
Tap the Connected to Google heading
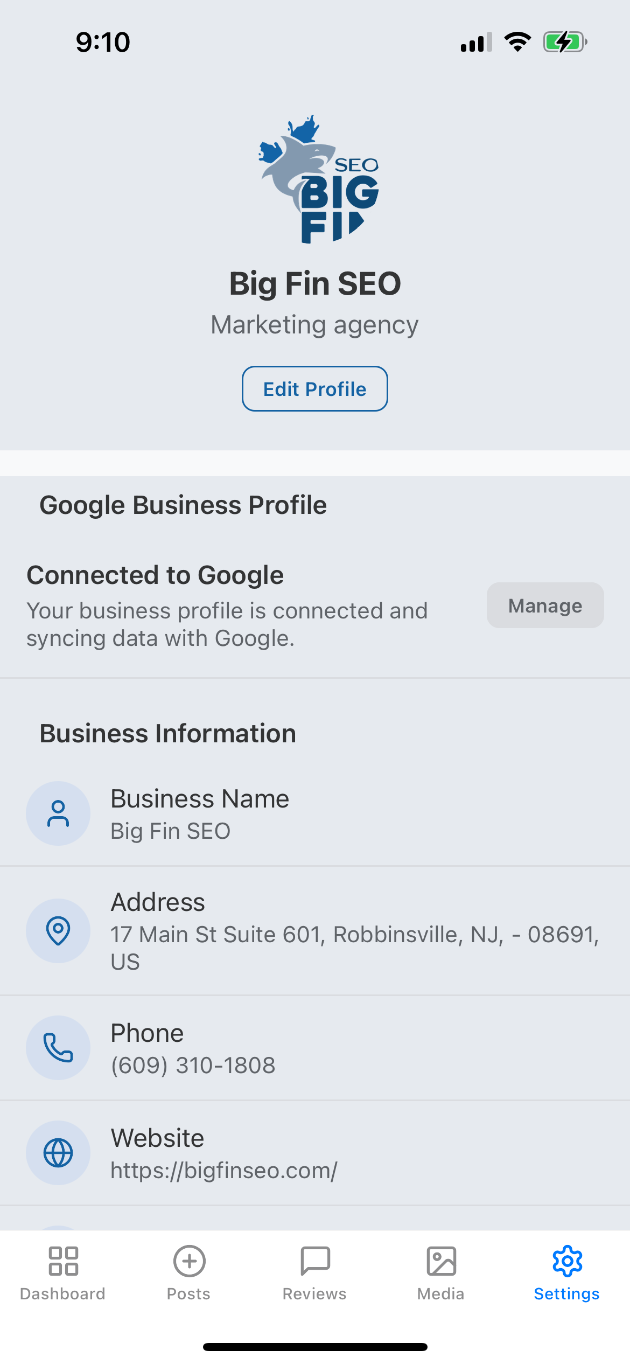(x=155, y=575)
